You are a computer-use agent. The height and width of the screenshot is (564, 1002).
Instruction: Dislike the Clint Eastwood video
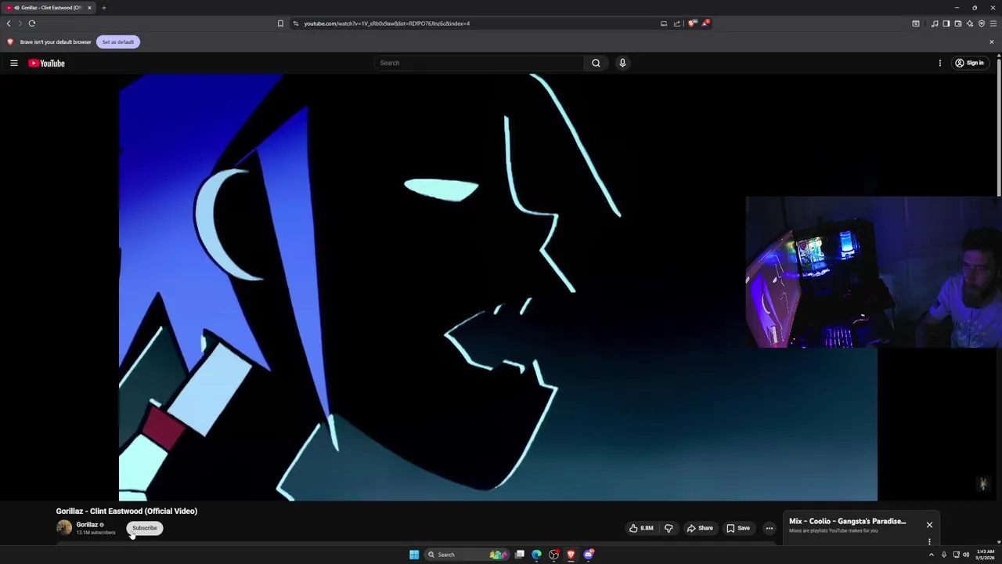coord(669,528)
